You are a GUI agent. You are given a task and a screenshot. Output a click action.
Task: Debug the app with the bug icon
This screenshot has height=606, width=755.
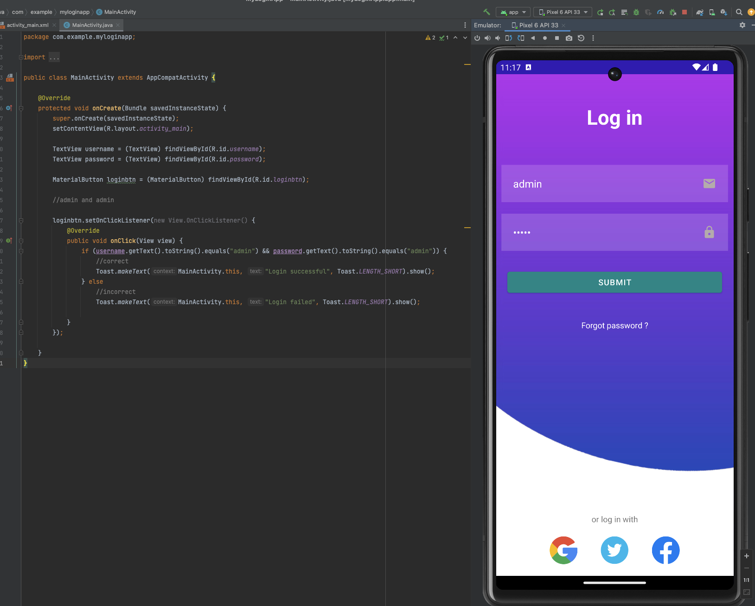click(636, 12)
